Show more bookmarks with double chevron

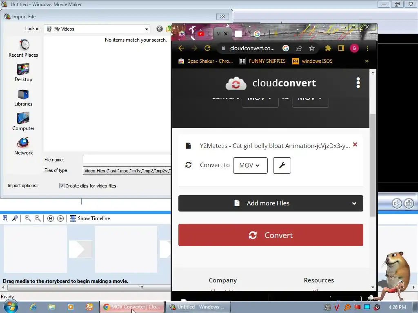click(x=367, y=61)
